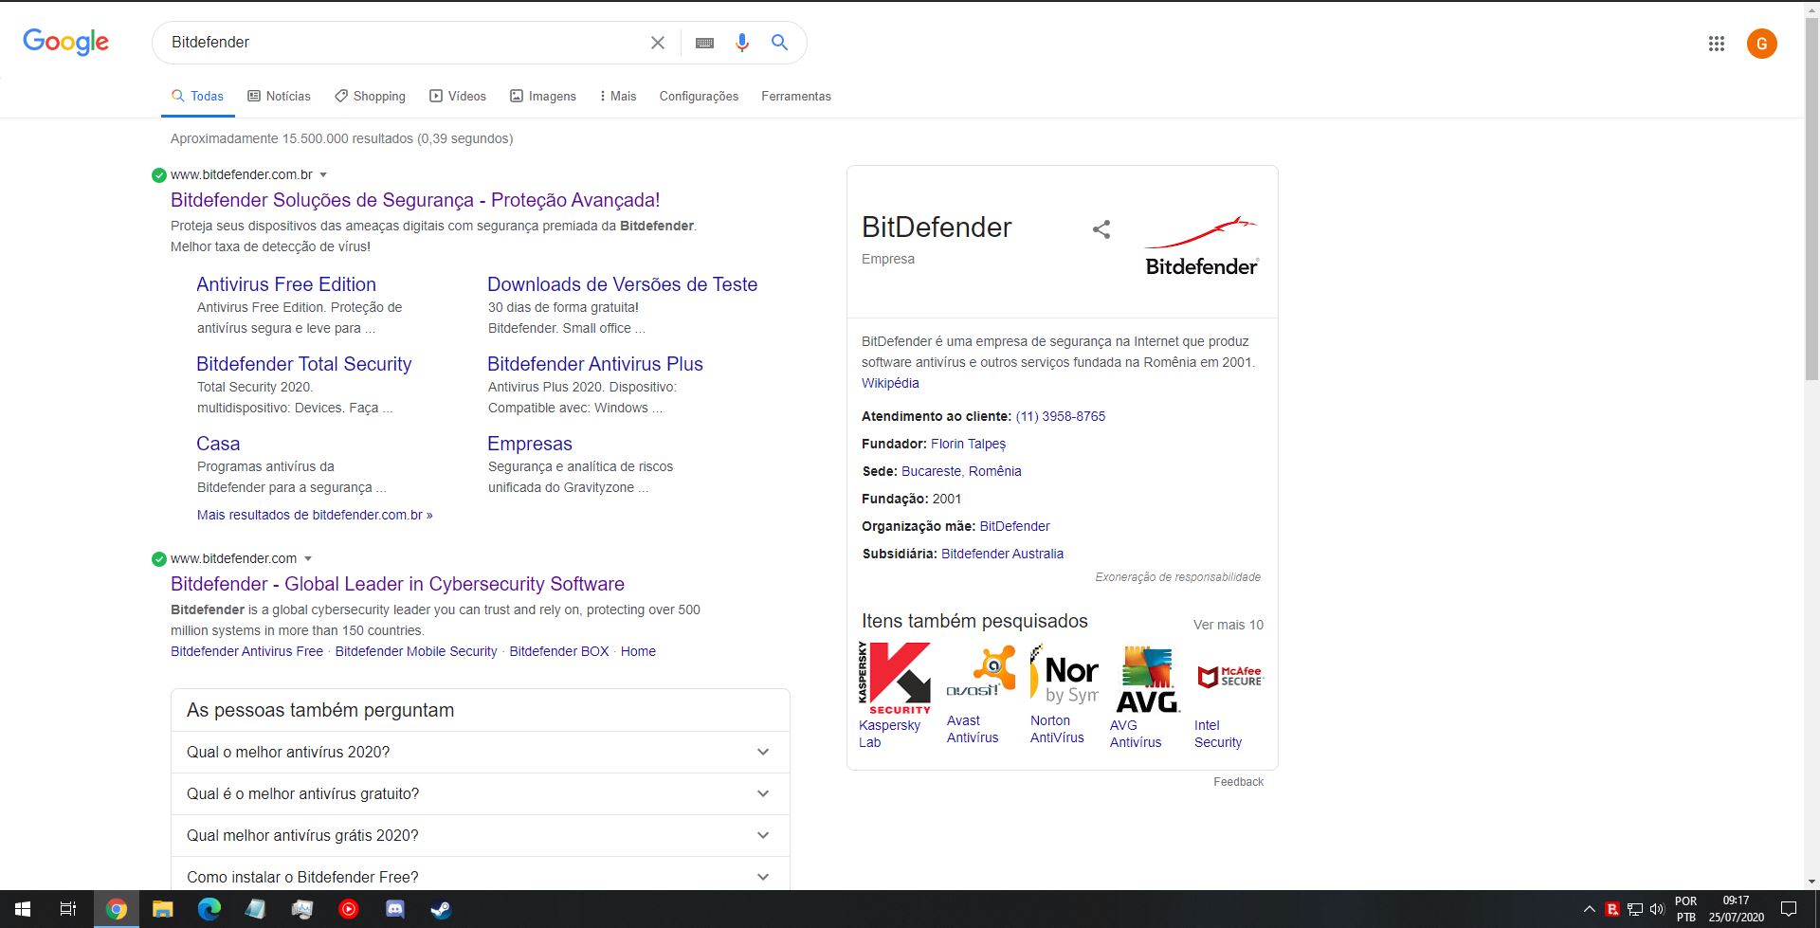Start voice search with the microphone icon

click(742, 43)
